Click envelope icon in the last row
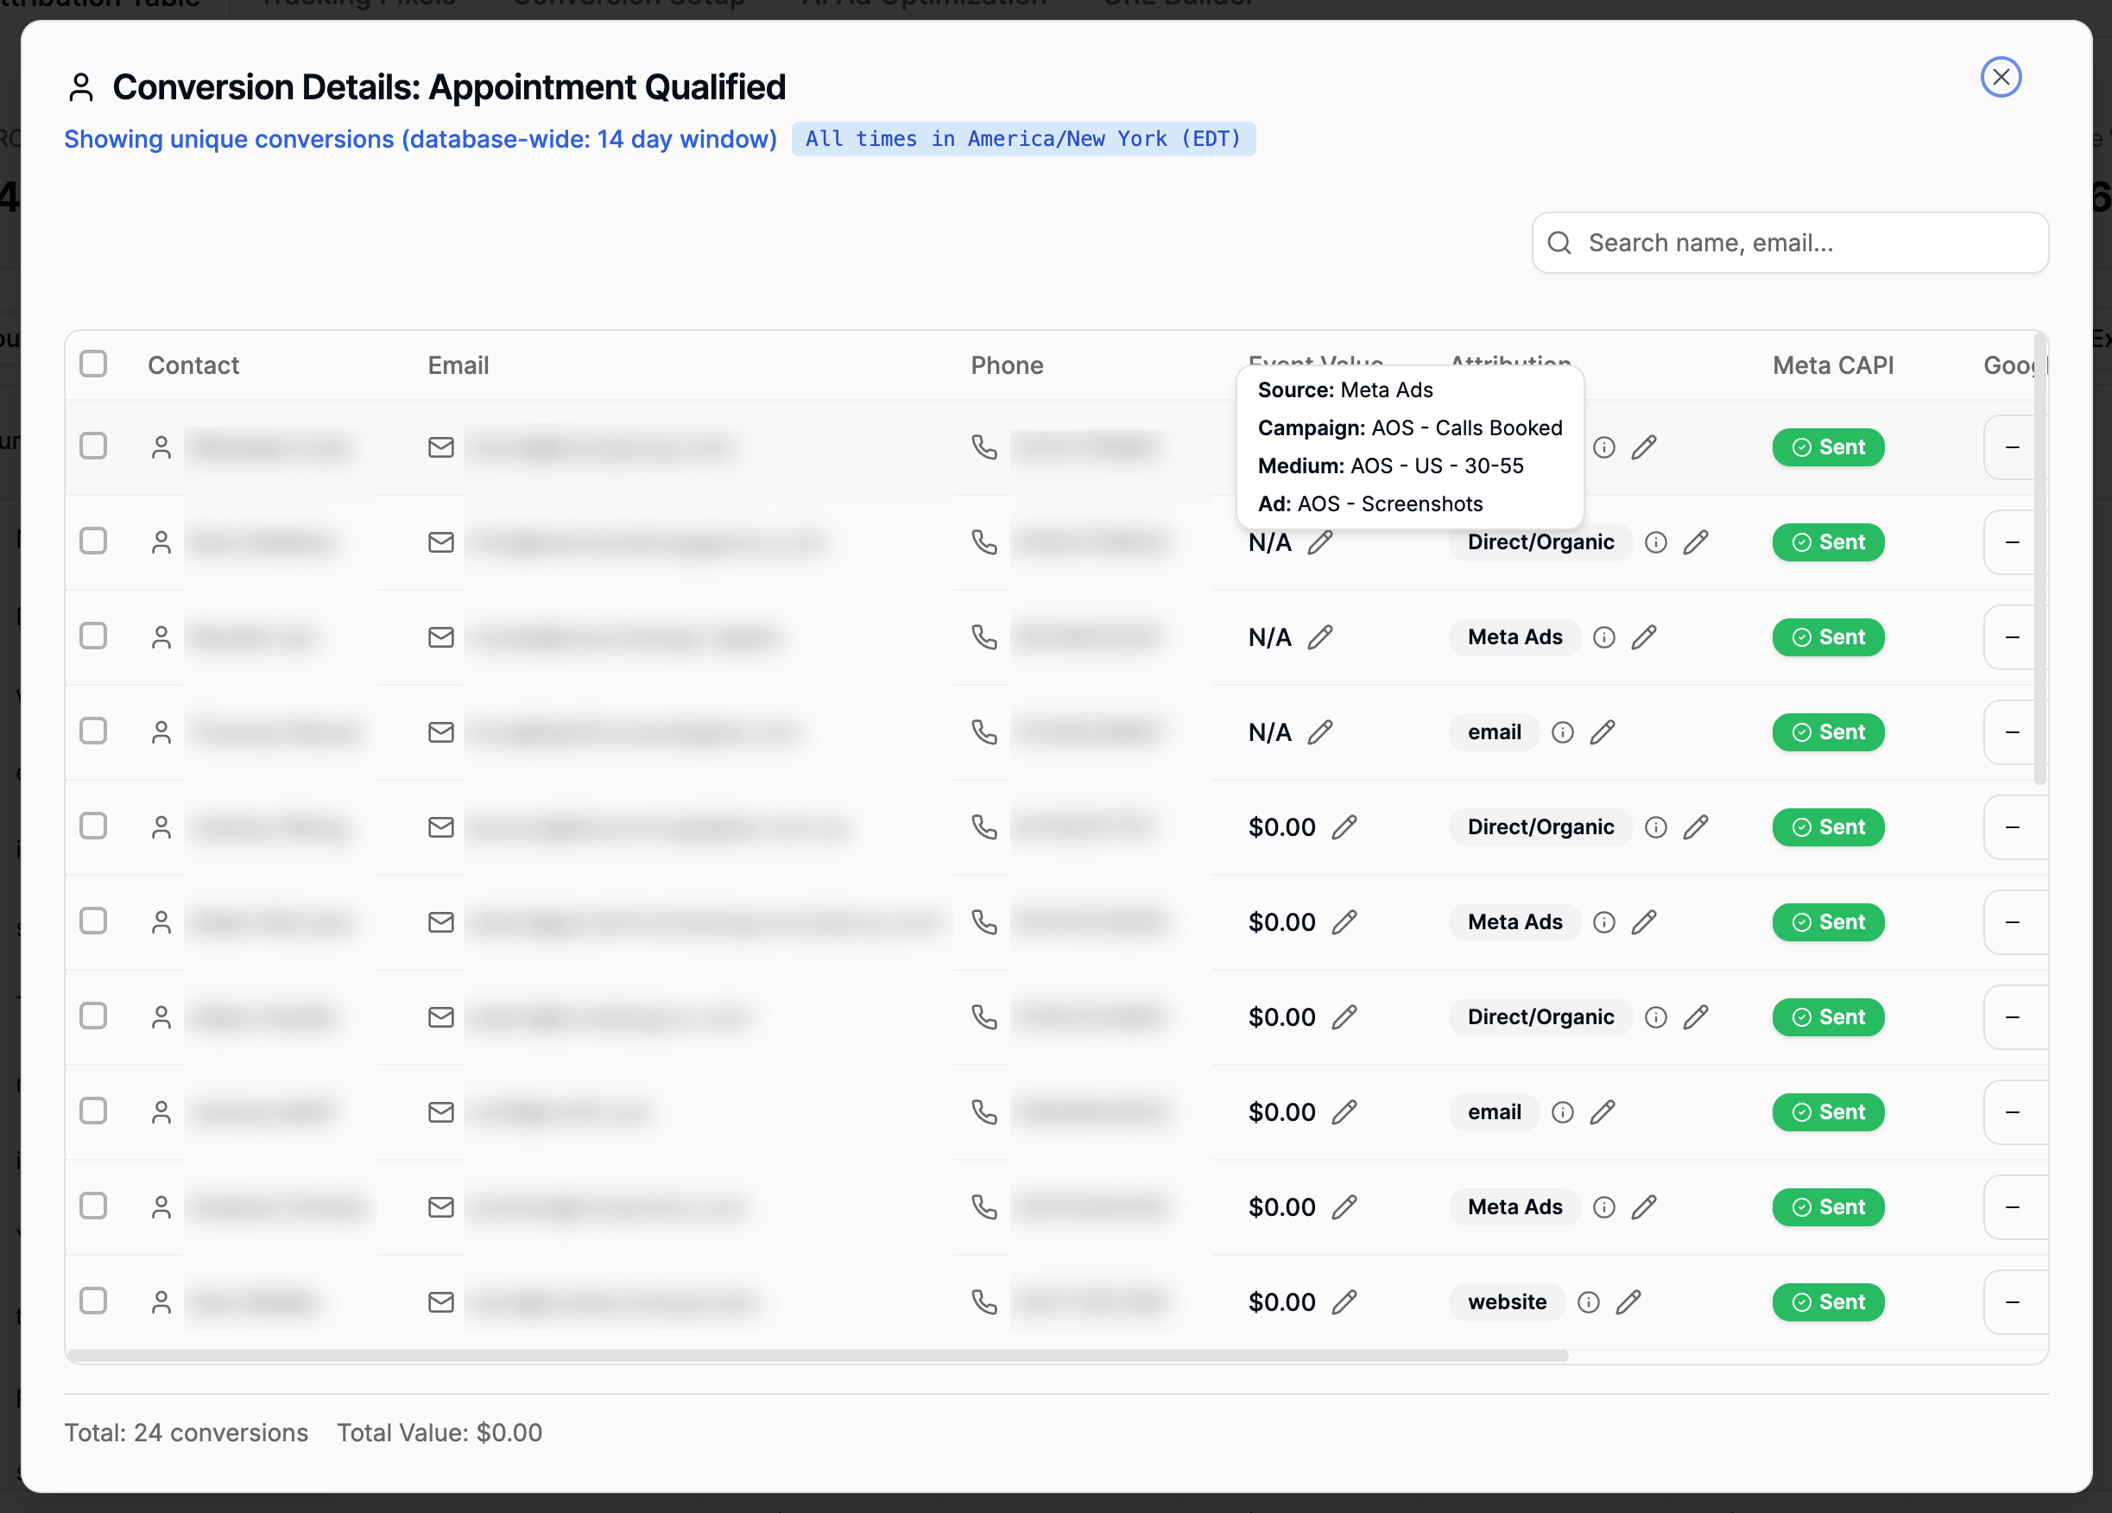The image size is (2112, 1513). (440, 1301)
